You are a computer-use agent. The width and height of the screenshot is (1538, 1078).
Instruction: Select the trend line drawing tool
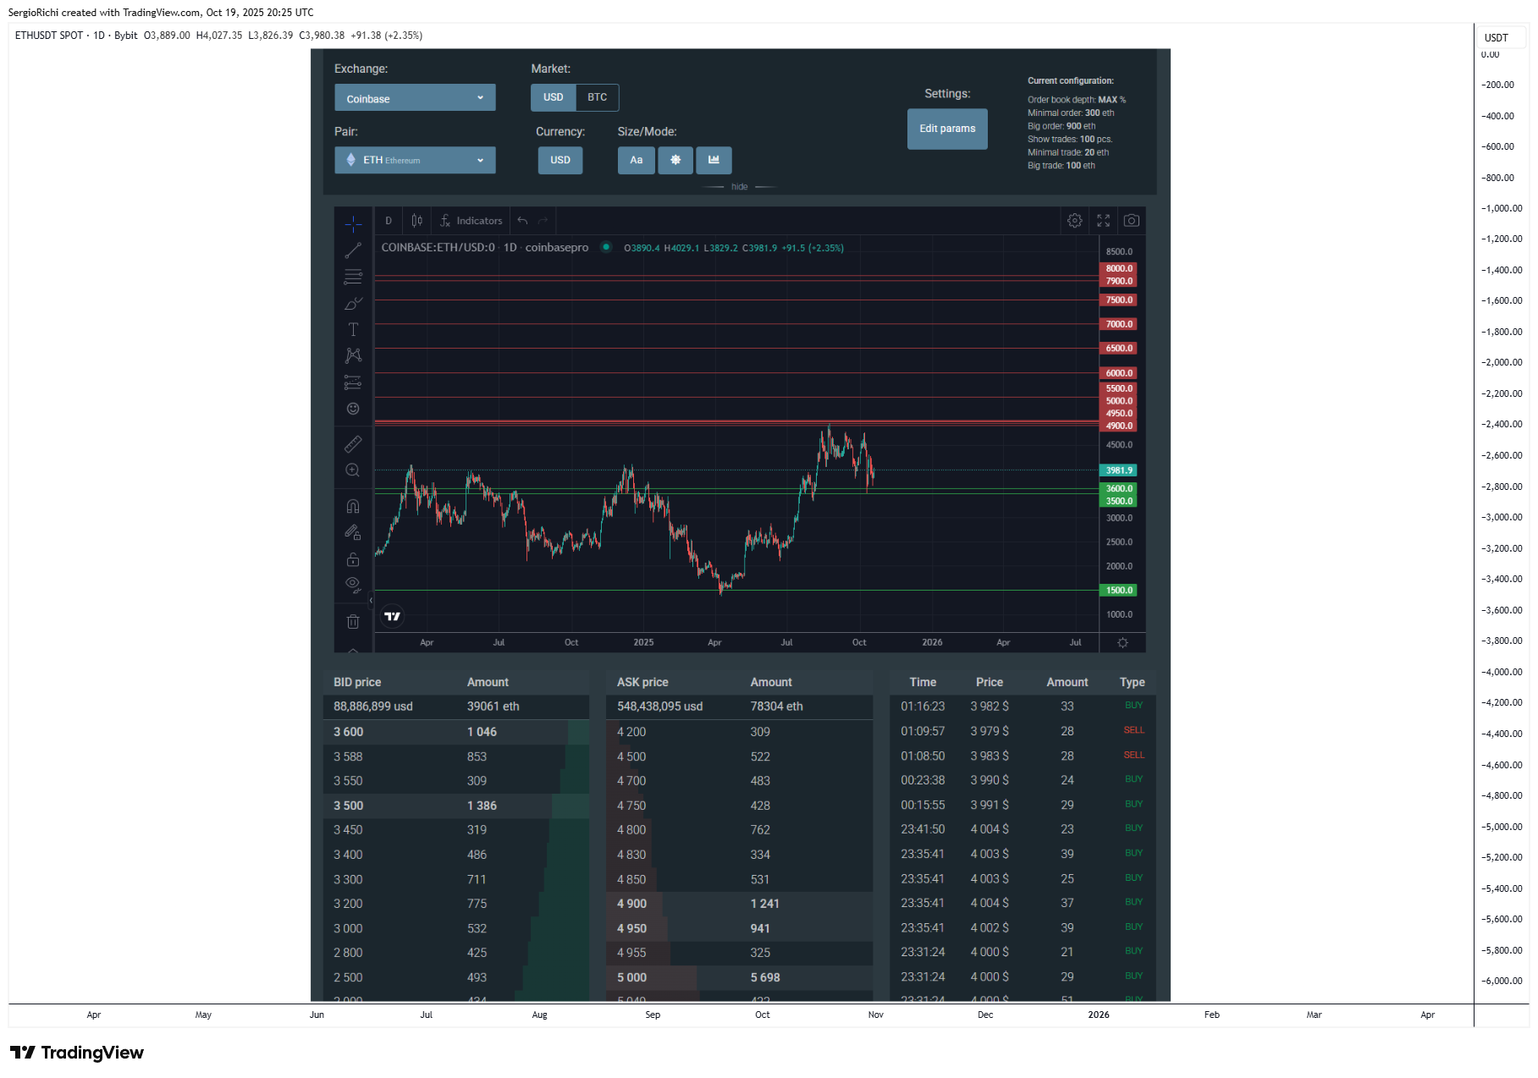coord(353,250)
